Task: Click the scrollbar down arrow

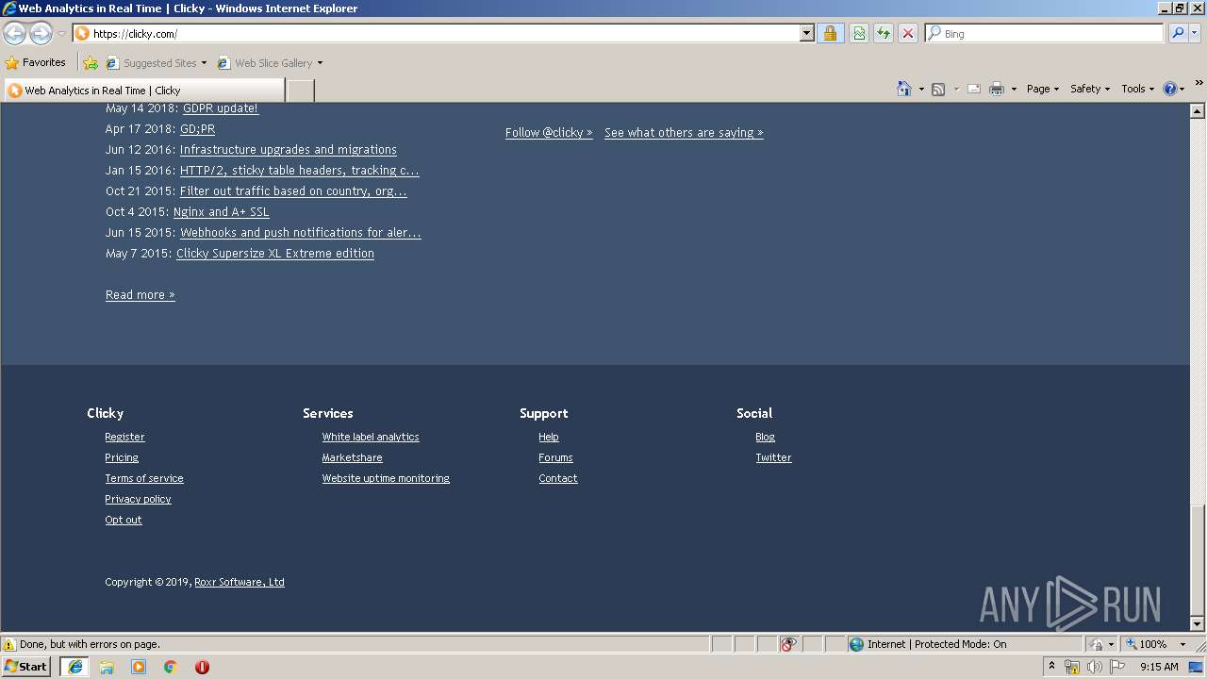Action: pyautogui.click(x=1198, y=623)
